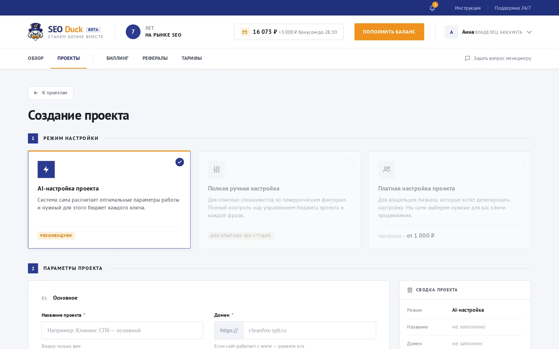The width and height of the screenshot is (559, 349).
Task: Click the Название проекта input field
Action: click(x=122, y=330)
